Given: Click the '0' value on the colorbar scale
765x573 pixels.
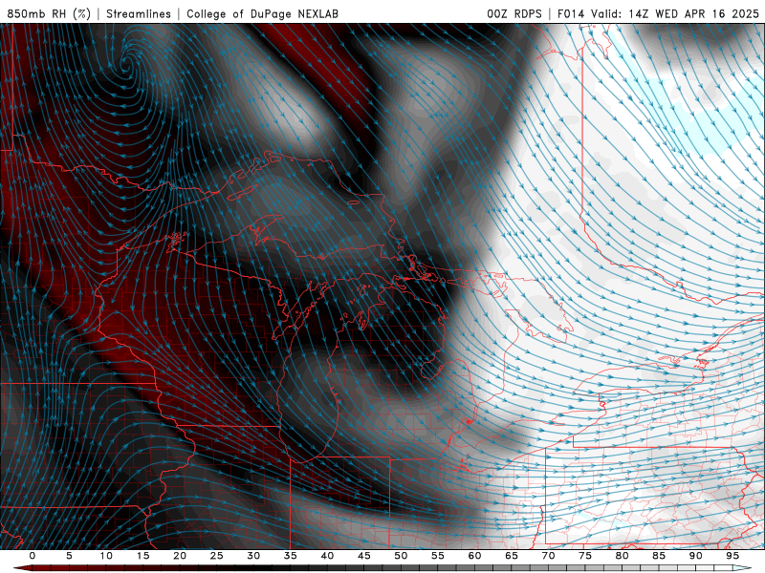Looking at the screenshot, I should 33,556.
